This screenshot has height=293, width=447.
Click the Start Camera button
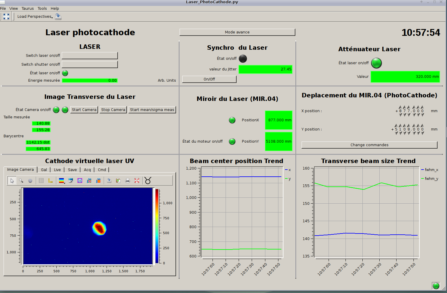click(x=84, y=110)
